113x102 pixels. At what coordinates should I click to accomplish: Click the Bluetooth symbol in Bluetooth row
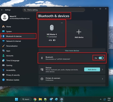(x=42, y=58)
